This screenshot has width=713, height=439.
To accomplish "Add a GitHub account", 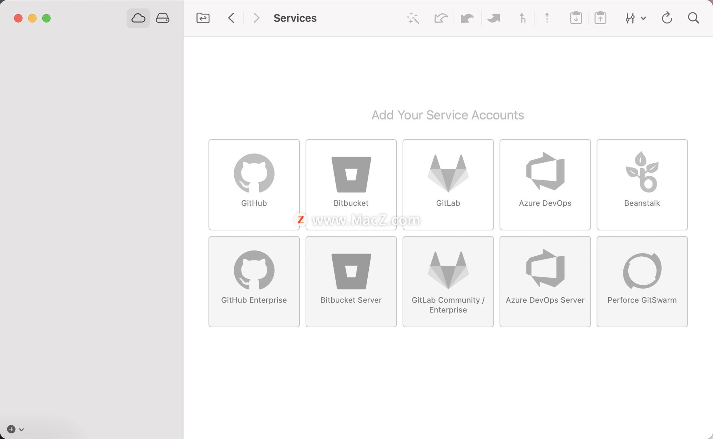I will (x=254, y=184).
